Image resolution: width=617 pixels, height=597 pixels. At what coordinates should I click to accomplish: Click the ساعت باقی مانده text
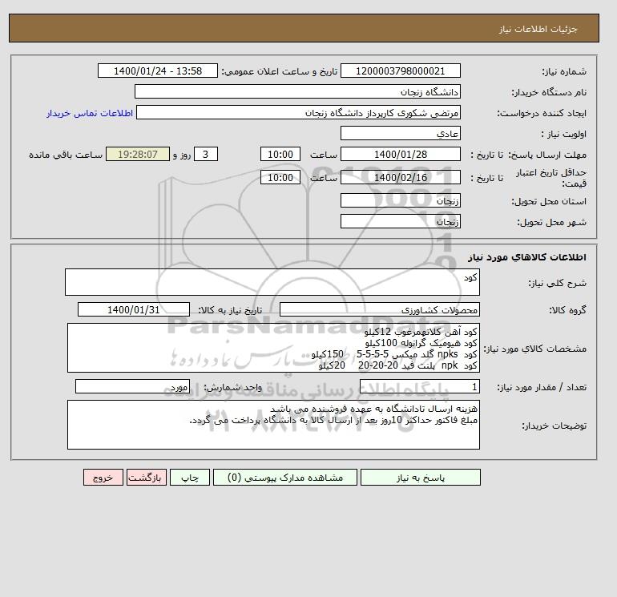66,155
